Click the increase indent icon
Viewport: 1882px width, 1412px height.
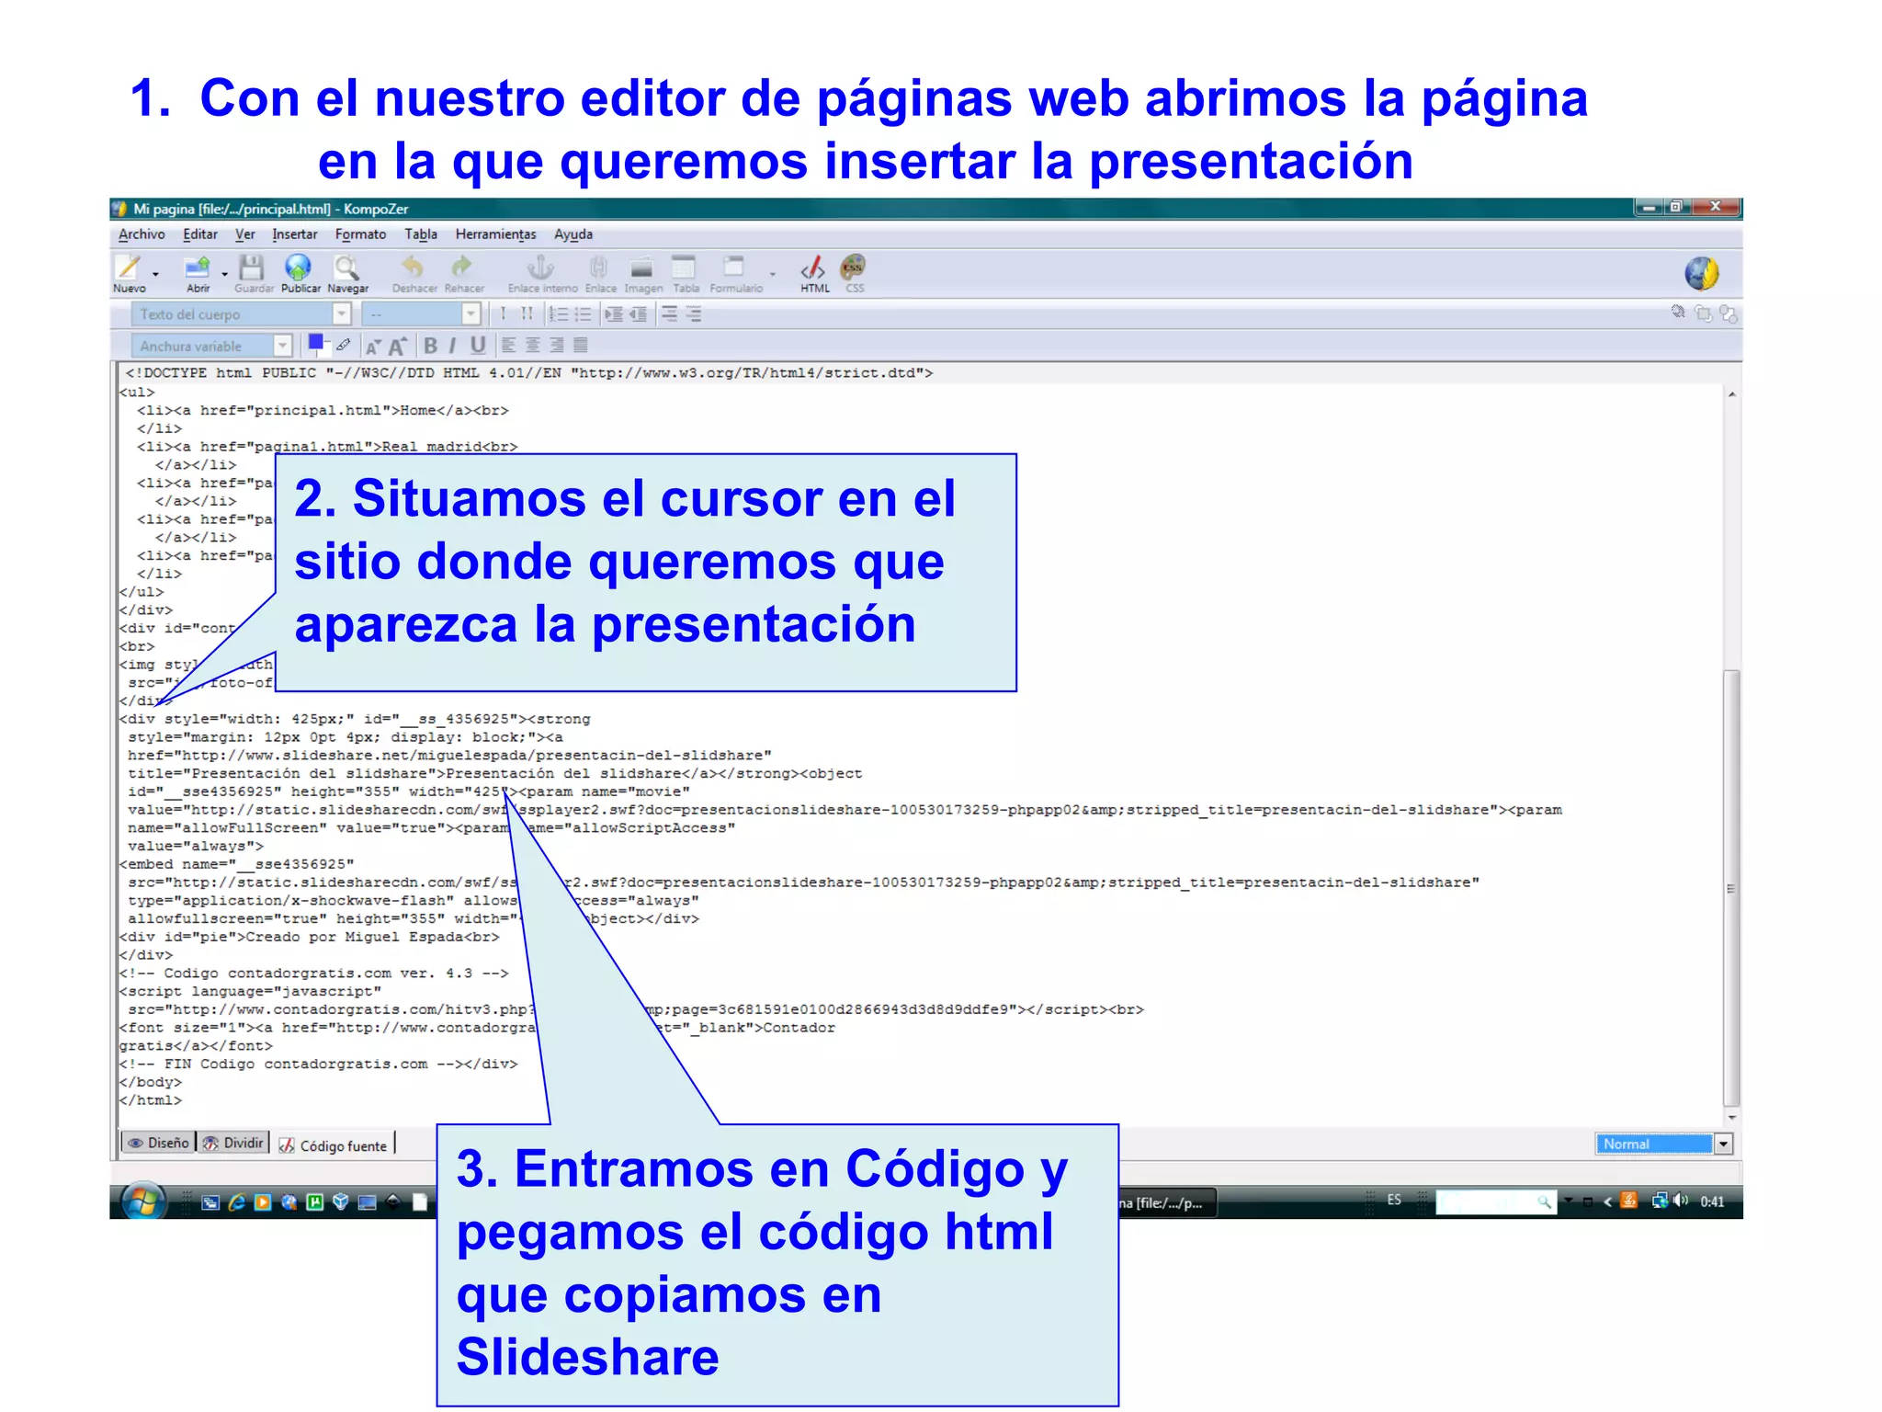614,314
